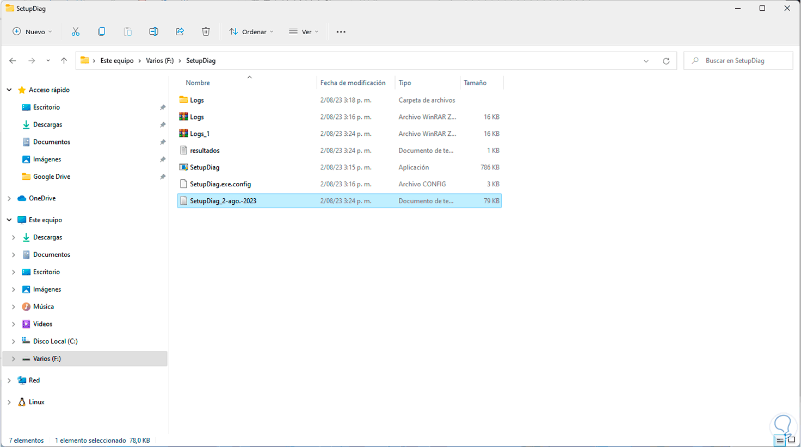The image size is (801, 447).
Task: Select the SetupDiag.exe.config file name
Action: (220, 184)
